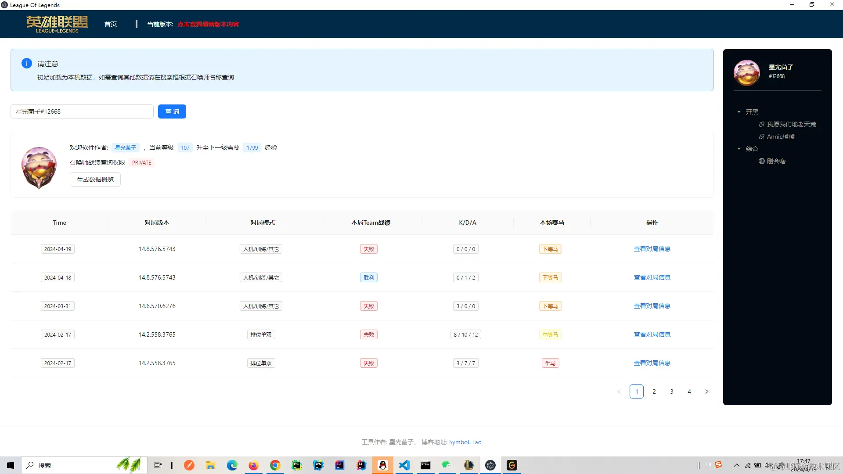
Task: Click the link icon beside Annie橙橙
Action: click(x=762, y=136)
